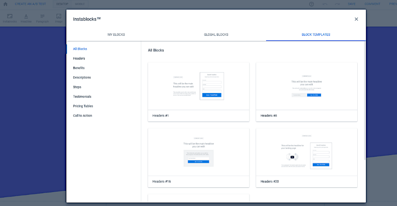Click the All Blocks section heading
This screenshot has width=397, height=206.
tap(156, 51)
